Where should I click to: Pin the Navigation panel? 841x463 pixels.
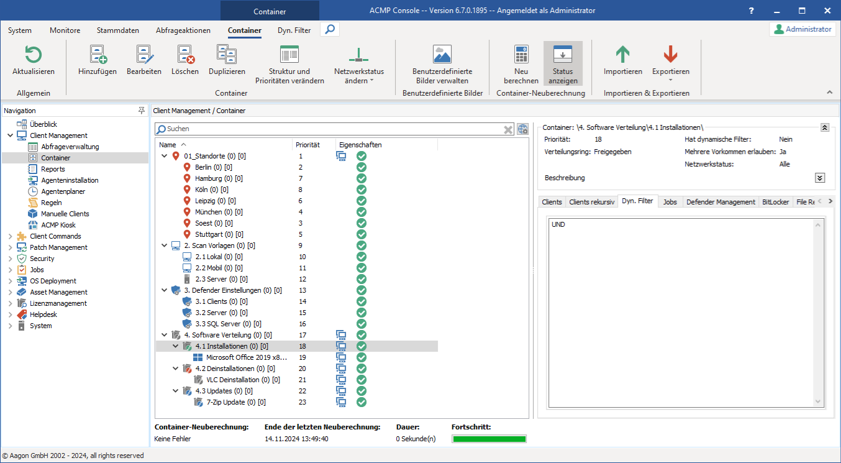pos(142,111)
